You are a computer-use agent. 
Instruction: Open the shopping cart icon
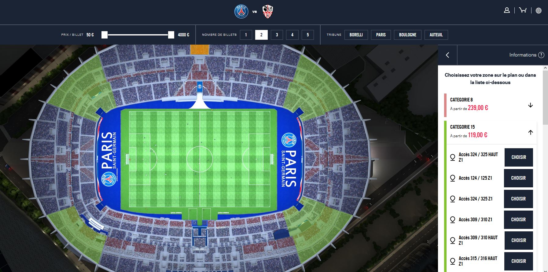[523, 10]
